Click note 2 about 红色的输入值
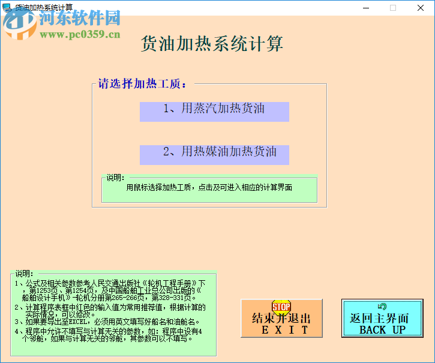Image resolution: width=435 pixels, height=363 pixels. [110, 311]
